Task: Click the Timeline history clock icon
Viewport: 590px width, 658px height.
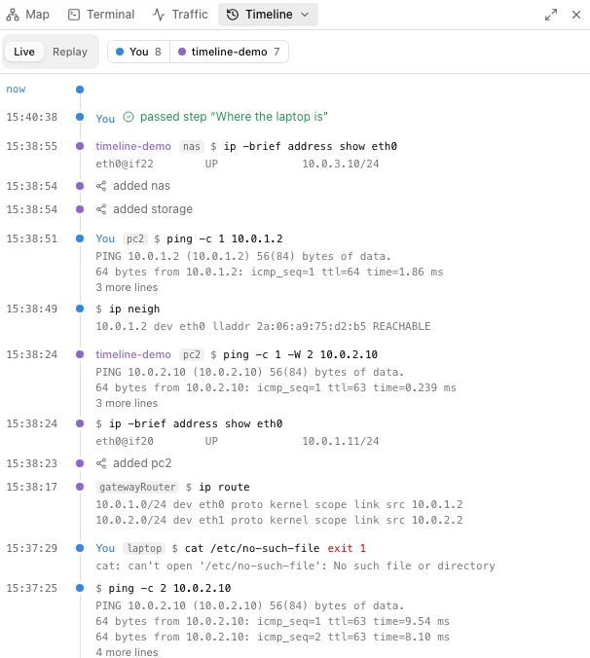Action: 233,15
